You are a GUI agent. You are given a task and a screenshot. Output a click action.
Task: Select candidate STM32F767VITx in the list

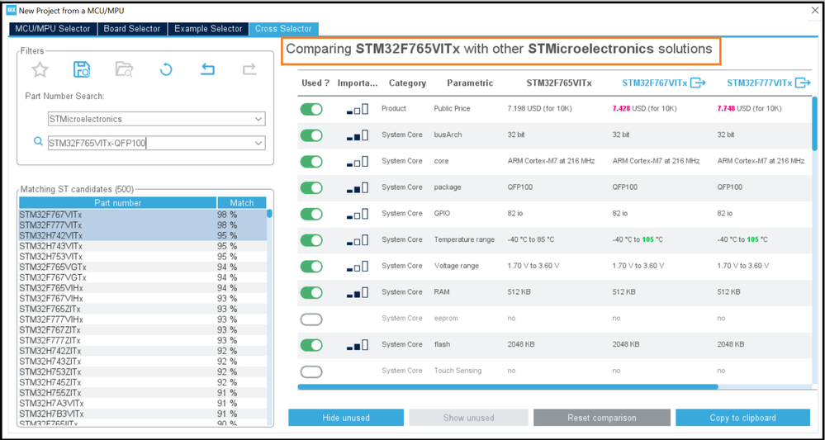143,215
